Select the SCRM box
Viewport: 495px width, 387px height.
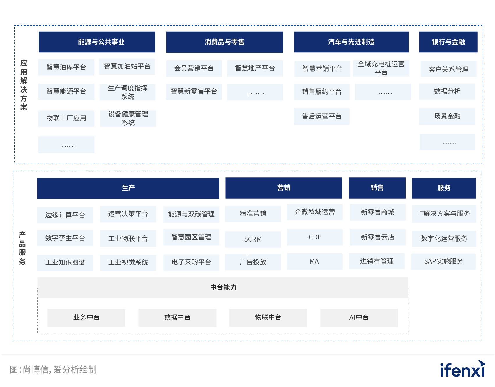coord(253,239)
